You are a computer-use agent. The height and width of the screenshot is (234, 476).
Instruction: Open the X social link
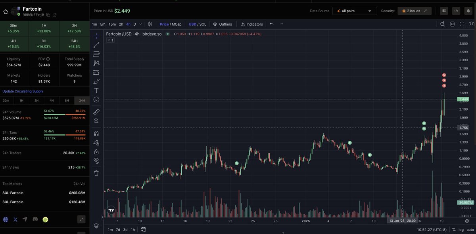(15, 219)
